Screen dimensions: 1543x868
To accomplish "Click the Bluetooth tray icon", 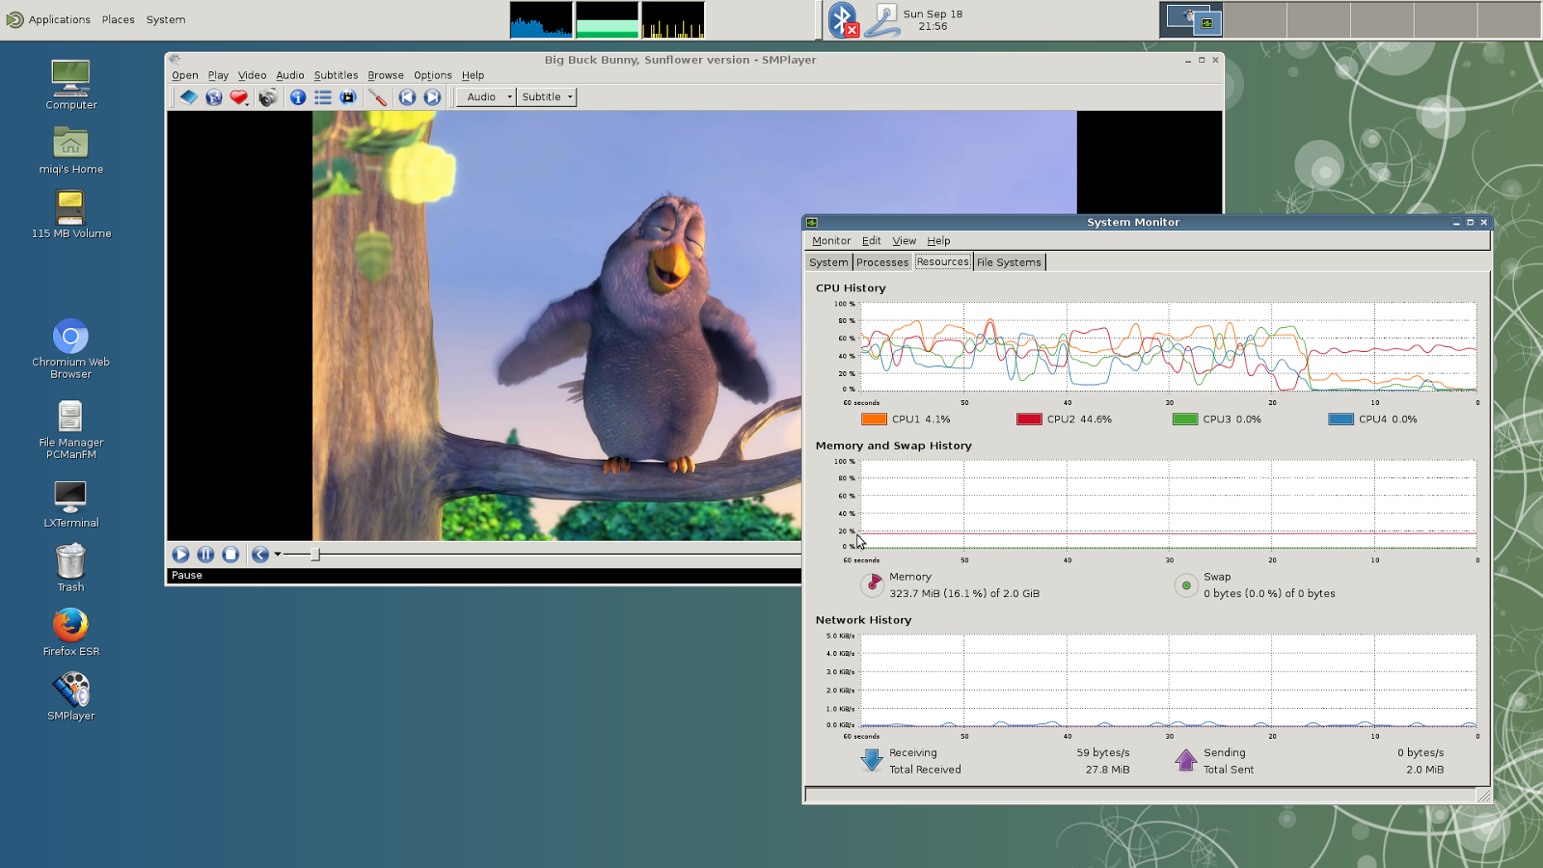I will click(843, 19).
